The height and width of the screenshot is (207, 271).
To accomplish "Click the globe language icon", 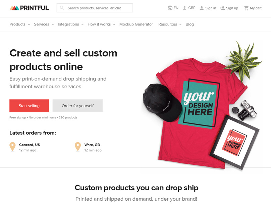I will [x=170, y=8].
